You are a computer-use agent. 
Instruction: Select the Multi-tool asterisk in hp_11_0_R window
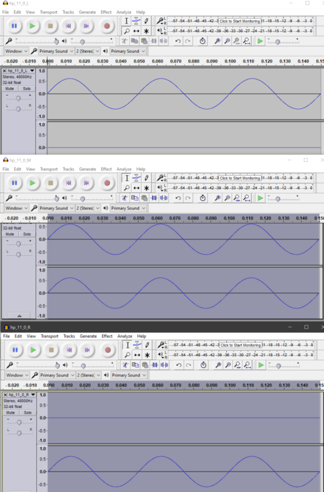(x=147, y=355)
